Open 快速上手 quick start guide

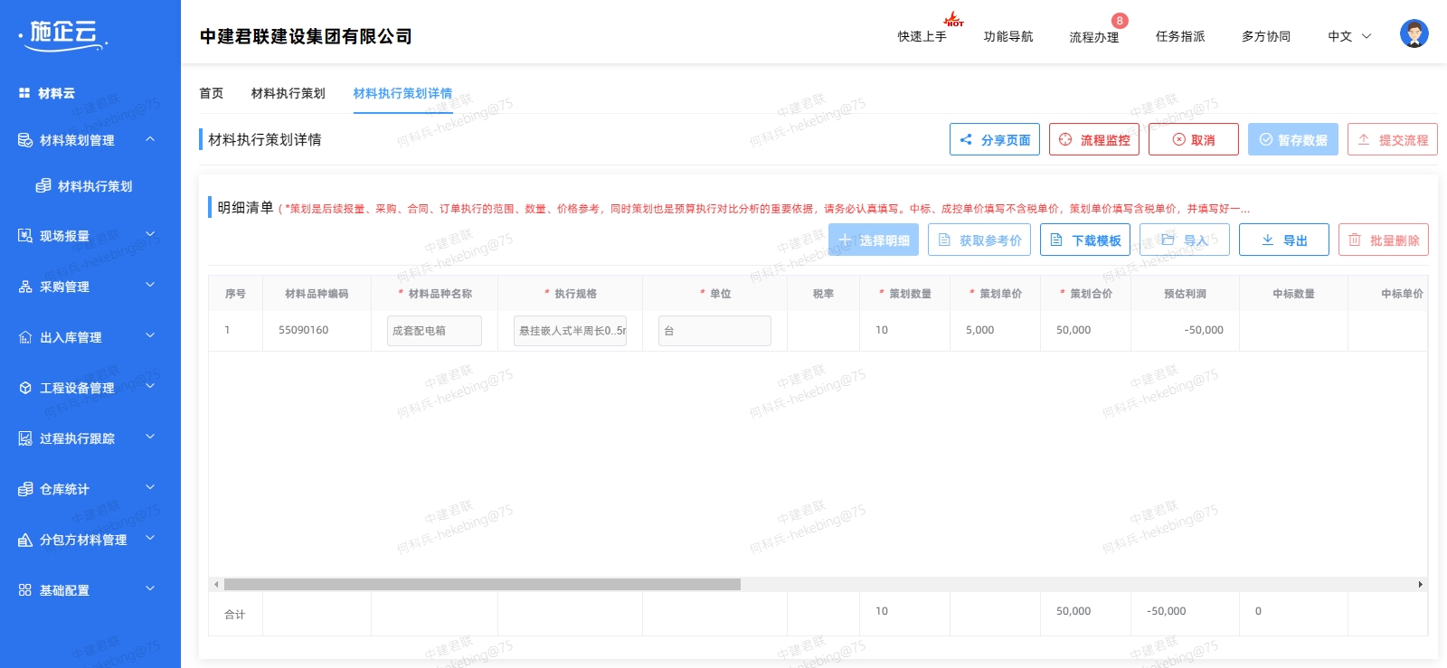pos(922,37)
